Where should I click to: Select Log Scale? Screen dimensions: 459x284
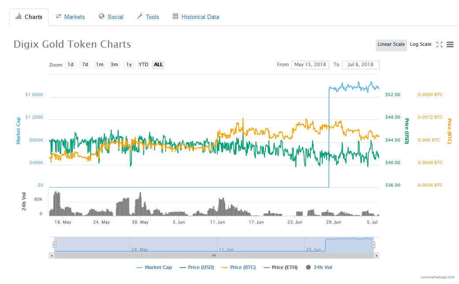tap(420, 45)
